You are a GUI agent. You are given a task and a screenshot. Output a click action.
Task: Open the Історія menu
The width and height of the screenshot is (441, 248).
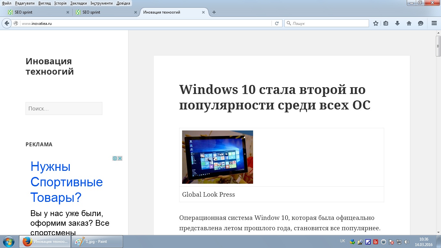[x=60, y=3]
